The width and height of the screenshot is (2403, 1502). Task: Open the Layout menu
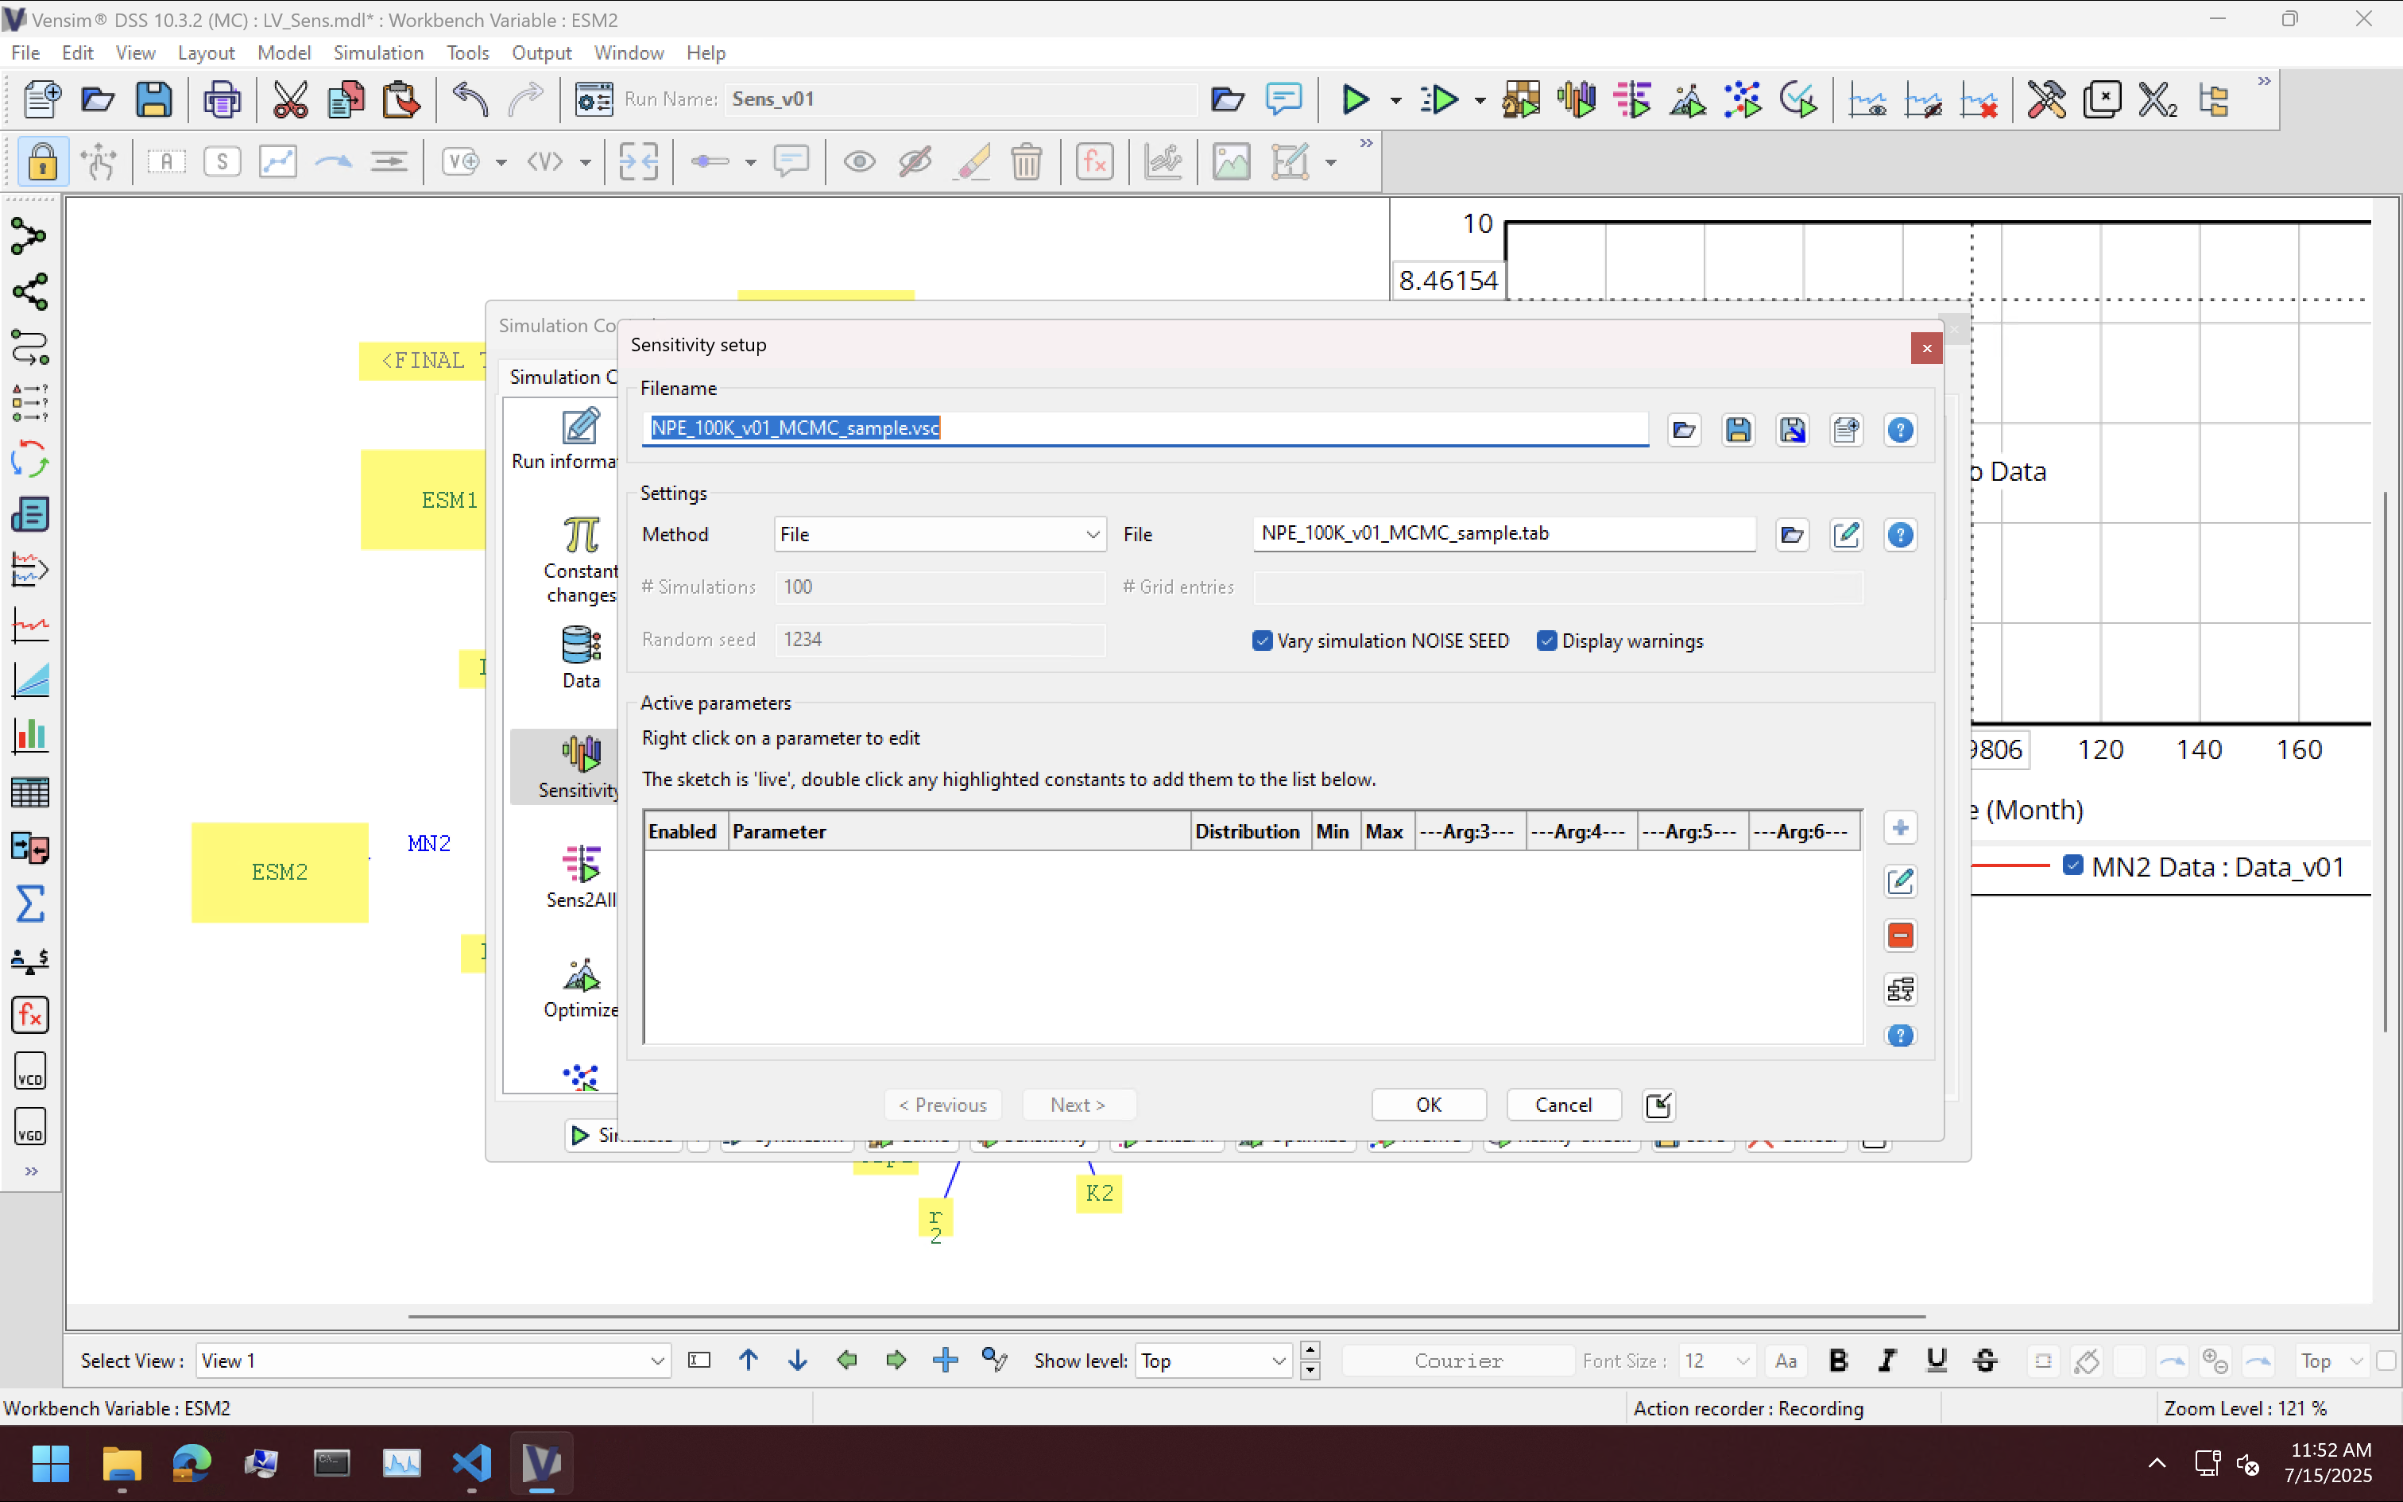click(206, 52)
